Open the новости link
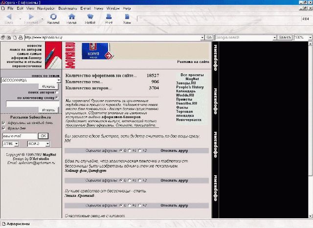 click(x=34, y=46)
